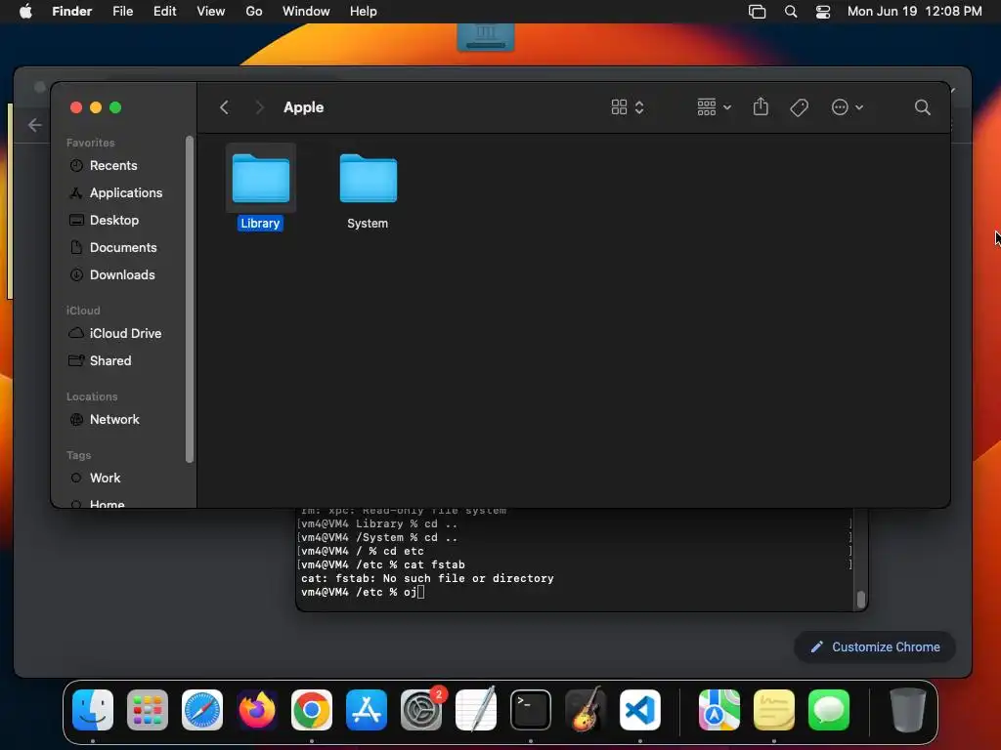Open TextEdit from the Dock
This screenshot has width=1001, height=750.
click(x=476, y=709)
